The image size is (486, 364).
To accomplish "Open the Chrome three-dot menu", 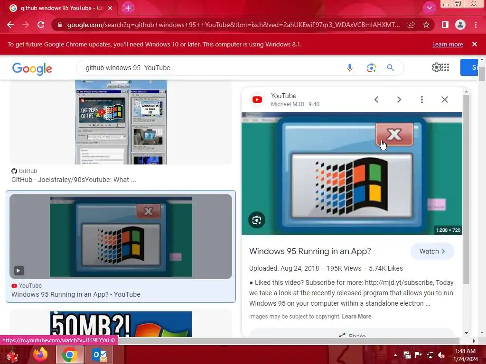I will point(476,25).
